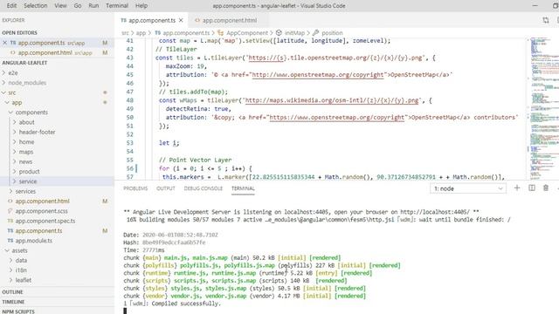Switch to the Output panel tab
Viewport: 559px width, 314px height.
tap(165, 188)
